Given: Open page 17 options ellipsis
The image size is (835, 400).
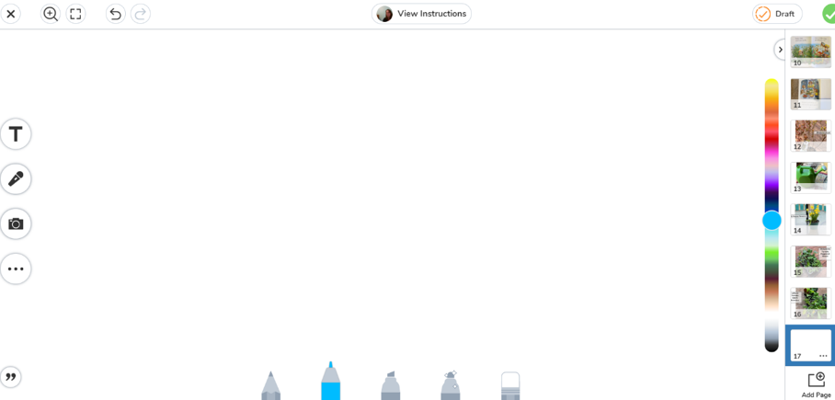Looking at the screenshot, I should coord(823,356).
